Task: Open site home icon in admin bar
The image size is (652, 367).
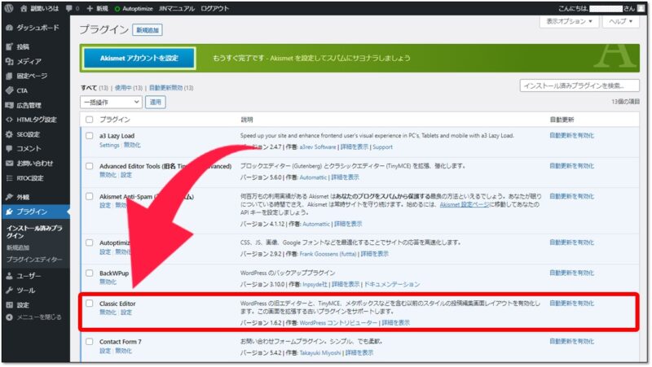Action: point(24,8)
